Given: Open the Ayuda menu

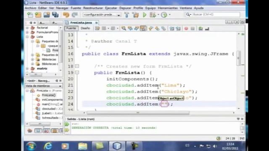Looking at the screenshot, I should (x=199, y=8).
